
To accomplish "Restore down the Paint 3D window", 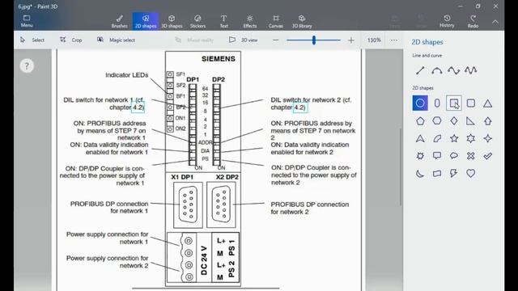I will [478, 6].
